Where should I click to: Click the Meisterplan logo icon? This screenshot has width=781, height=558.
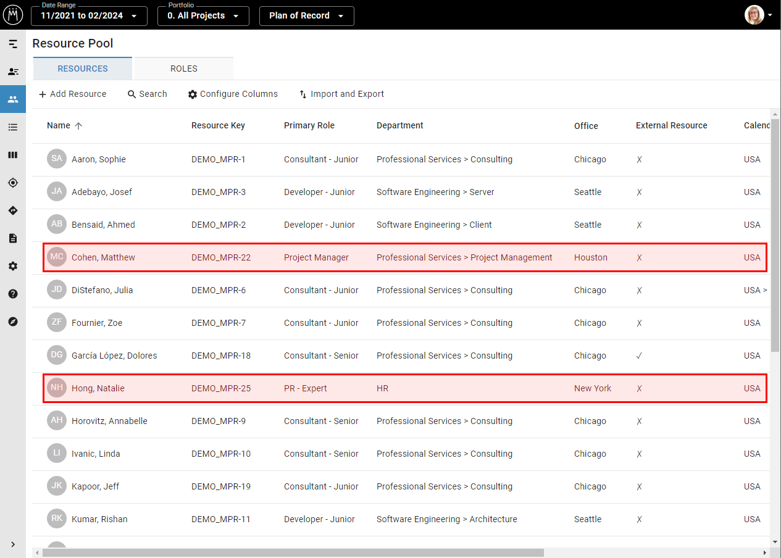click(13, 15)
